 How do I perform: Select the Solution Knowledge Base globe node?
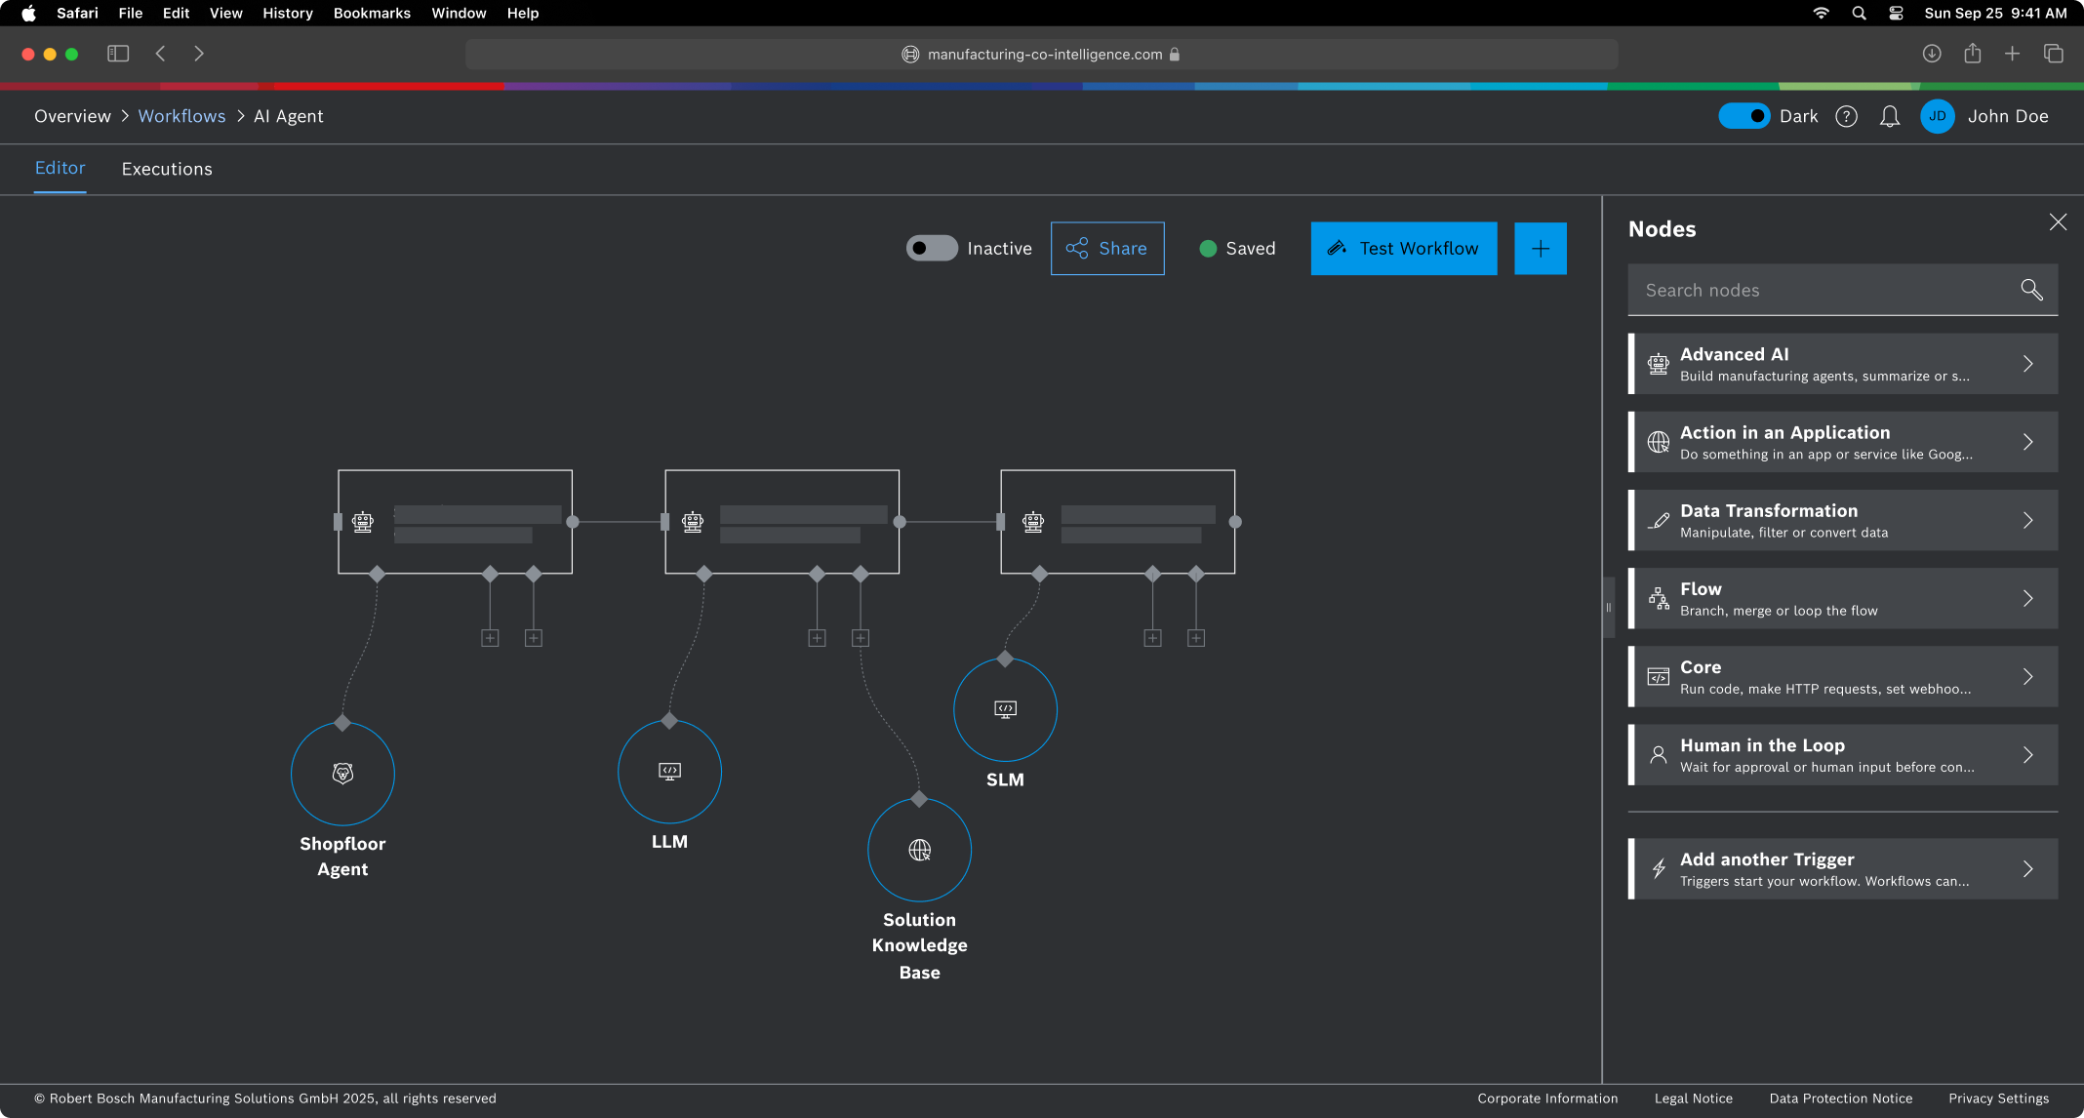(x=919, y=850)
